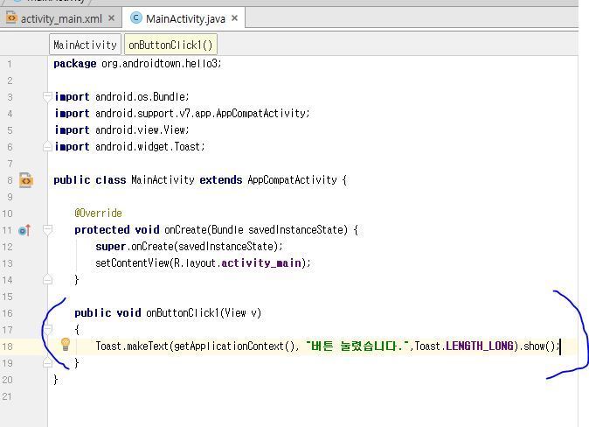This screenshot has width=589, height=427.
Task: Click the XML file icon on activity_main.xml tab
Action: [x=11, y=17]
